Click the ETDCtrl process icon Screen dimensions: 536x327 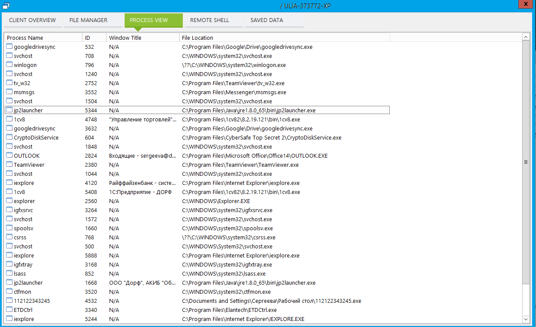(x=9, y=310)
